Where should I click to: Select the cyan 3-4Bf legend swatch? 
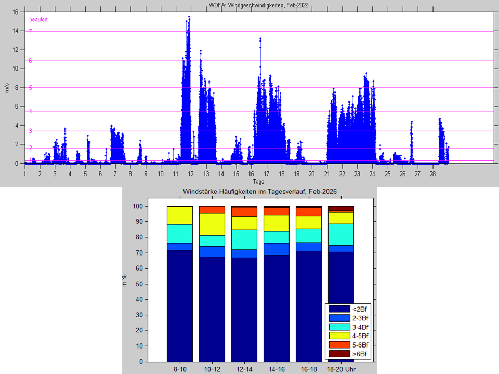click(x=338, y=327)
